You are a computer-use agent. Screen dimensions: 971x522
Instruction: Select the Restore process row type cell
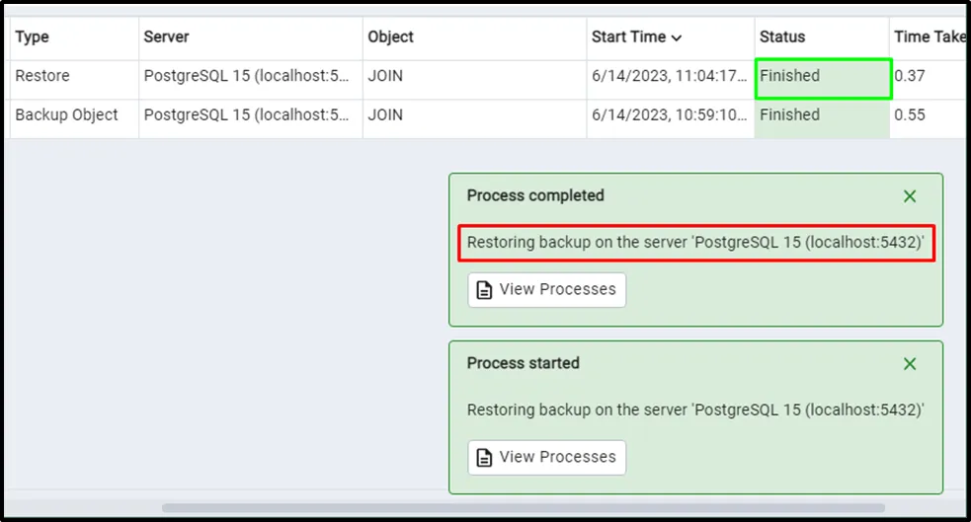point(42,75)
